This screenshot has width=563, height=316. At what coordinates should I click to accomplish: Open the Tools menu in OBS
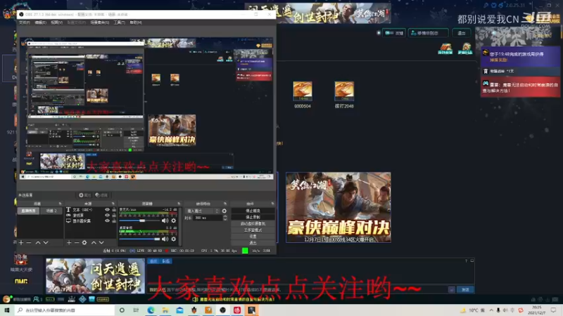pos(119,22)
